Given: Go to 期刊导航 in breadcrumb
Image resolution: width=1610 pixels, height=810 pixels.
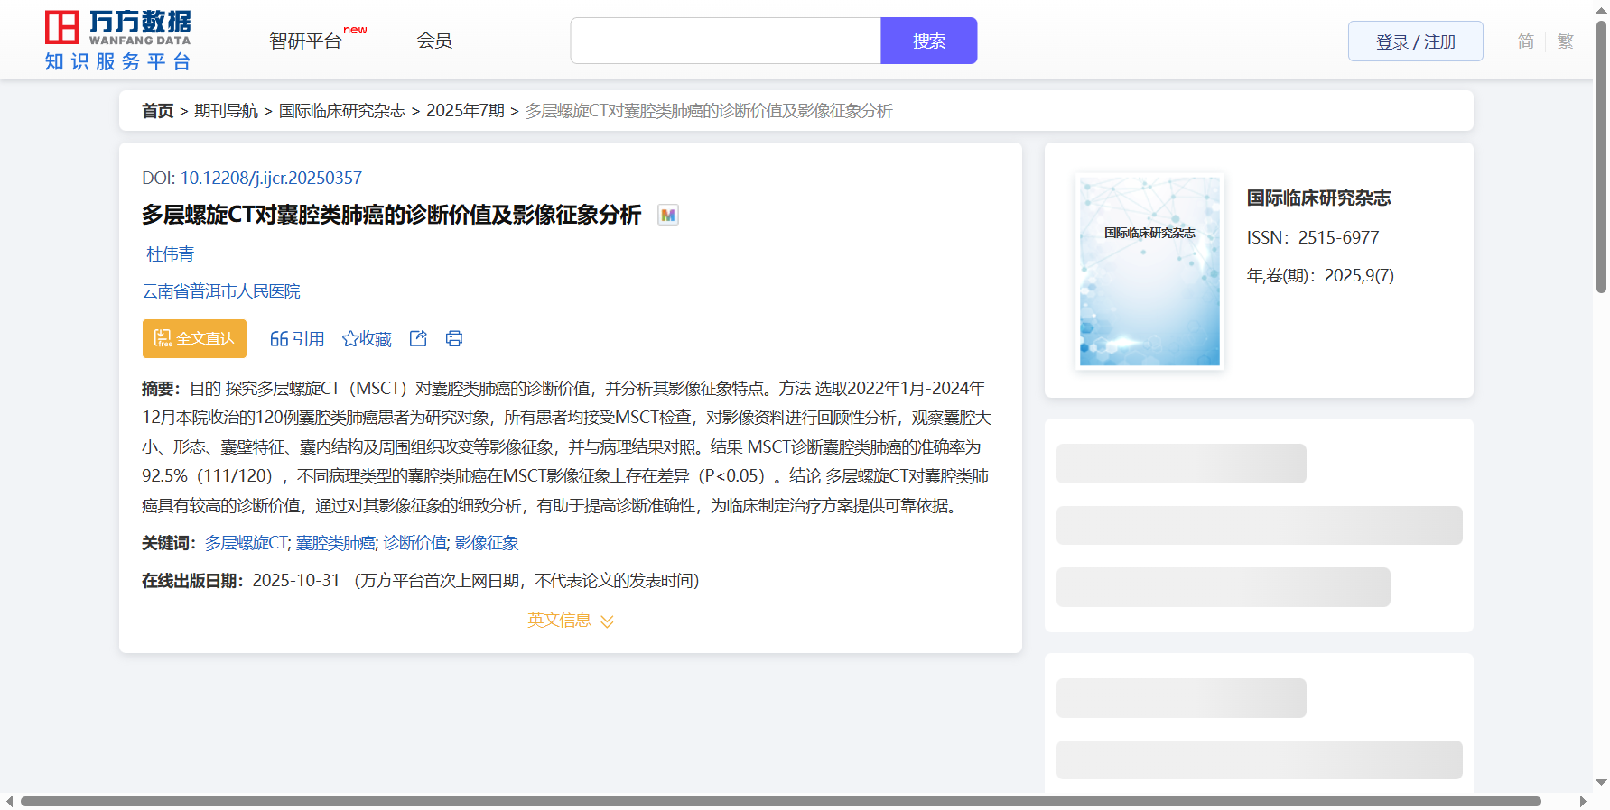Looking at the screenshot, I should 226,110.
